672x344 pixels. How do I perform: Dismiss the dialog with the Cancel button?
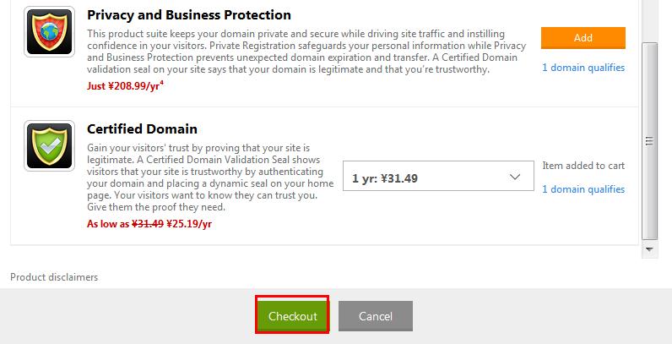coord(376,316)
